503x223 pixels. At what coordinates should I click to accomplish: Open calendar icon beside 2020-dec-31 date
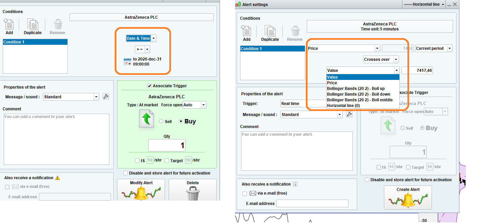[x=127, y=62]
